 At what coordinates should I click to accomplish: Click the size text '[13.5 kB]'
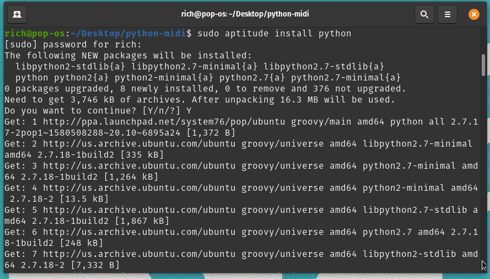point(84,199)
